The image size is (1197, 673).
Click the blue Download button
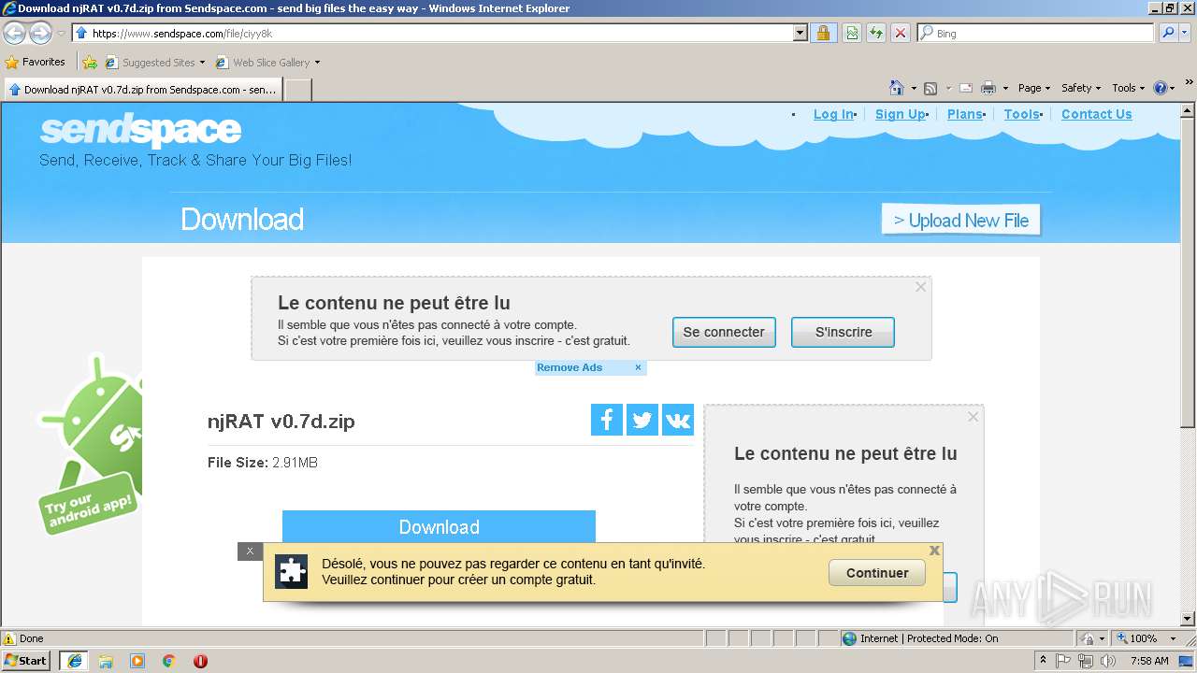[x=439, y=526]
